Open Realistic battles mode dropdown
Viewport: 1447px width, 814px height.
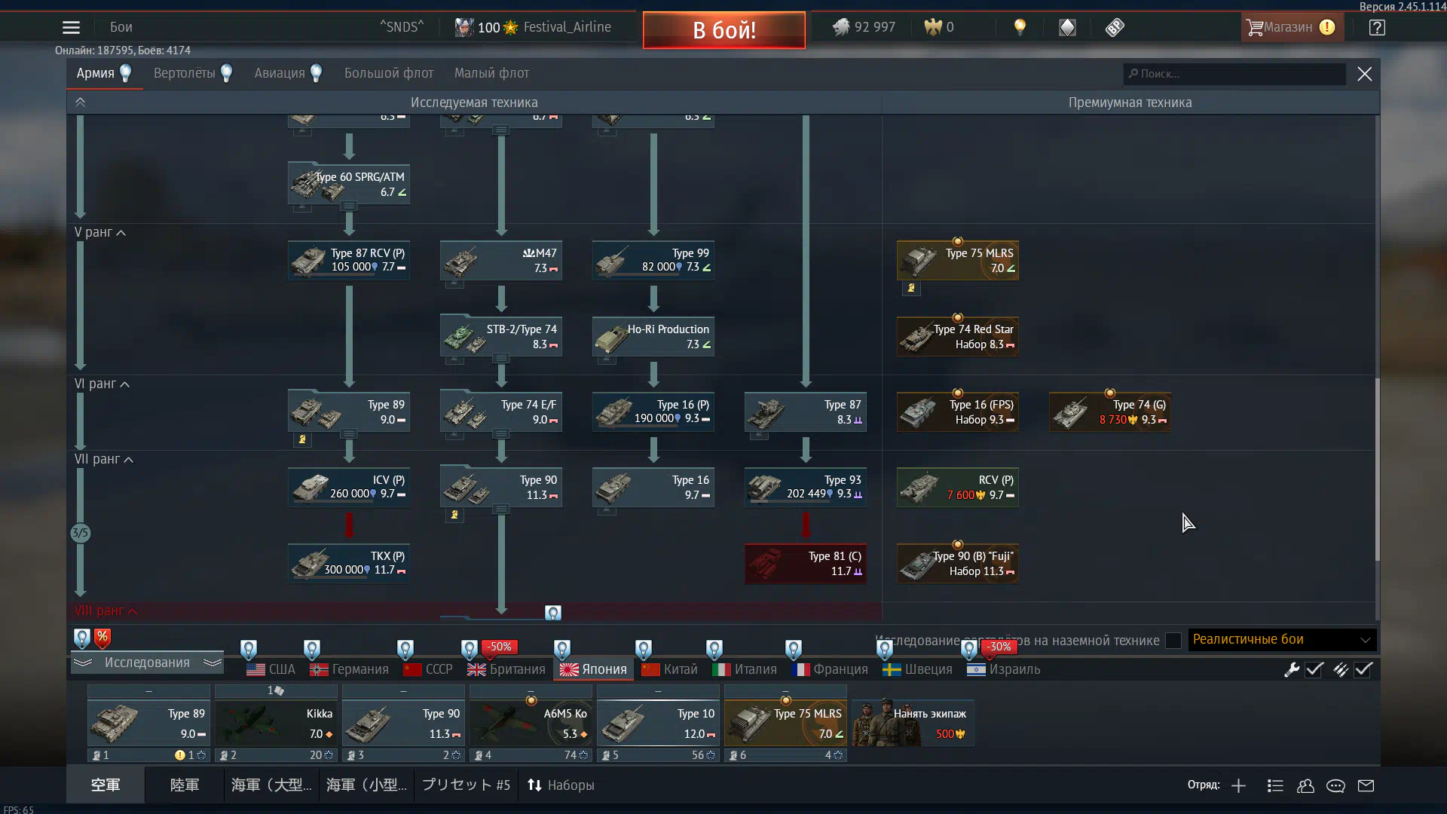click(1282, 640)
